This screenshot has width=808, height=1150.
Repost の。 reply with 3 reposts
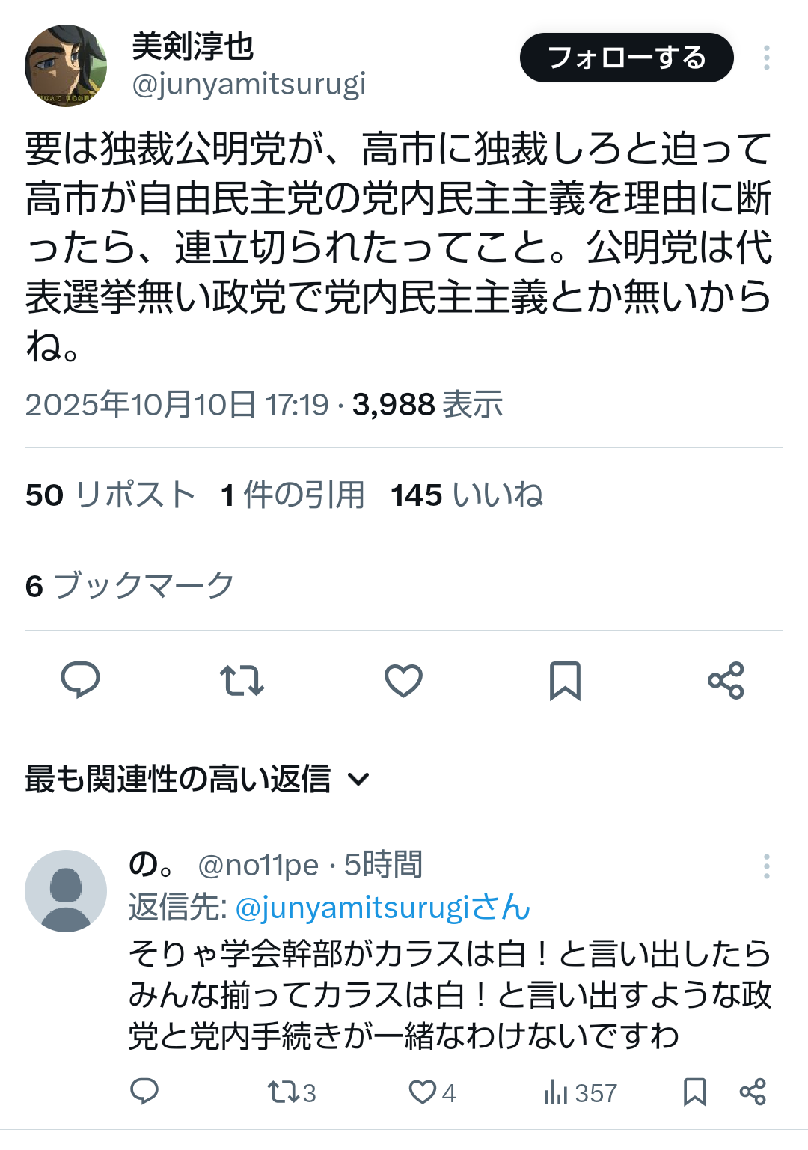(x=291, y=1092)
